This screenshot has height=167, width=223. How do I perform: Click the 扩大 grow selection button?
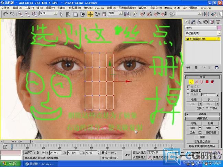210,100
